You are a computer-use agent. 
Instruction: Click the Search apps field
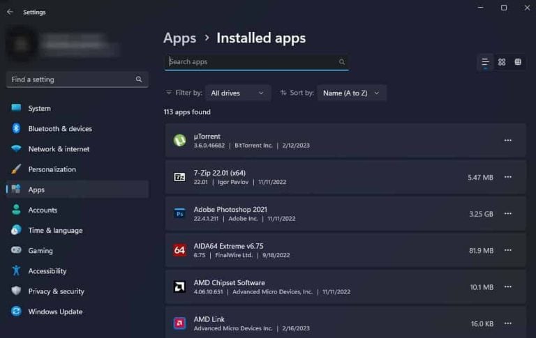tap(251, 62)
